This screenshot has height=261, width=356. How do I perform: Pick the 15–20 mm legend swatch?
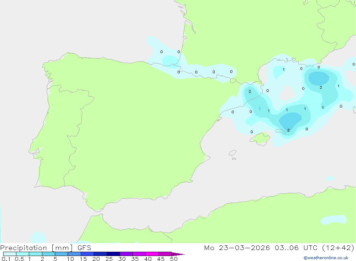point(88,254)
